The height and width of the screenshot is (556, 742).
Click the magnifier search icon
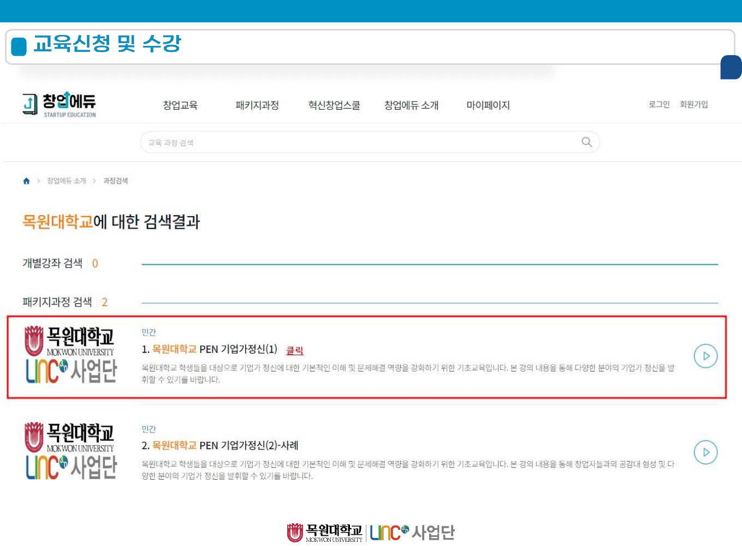(586, 142)
